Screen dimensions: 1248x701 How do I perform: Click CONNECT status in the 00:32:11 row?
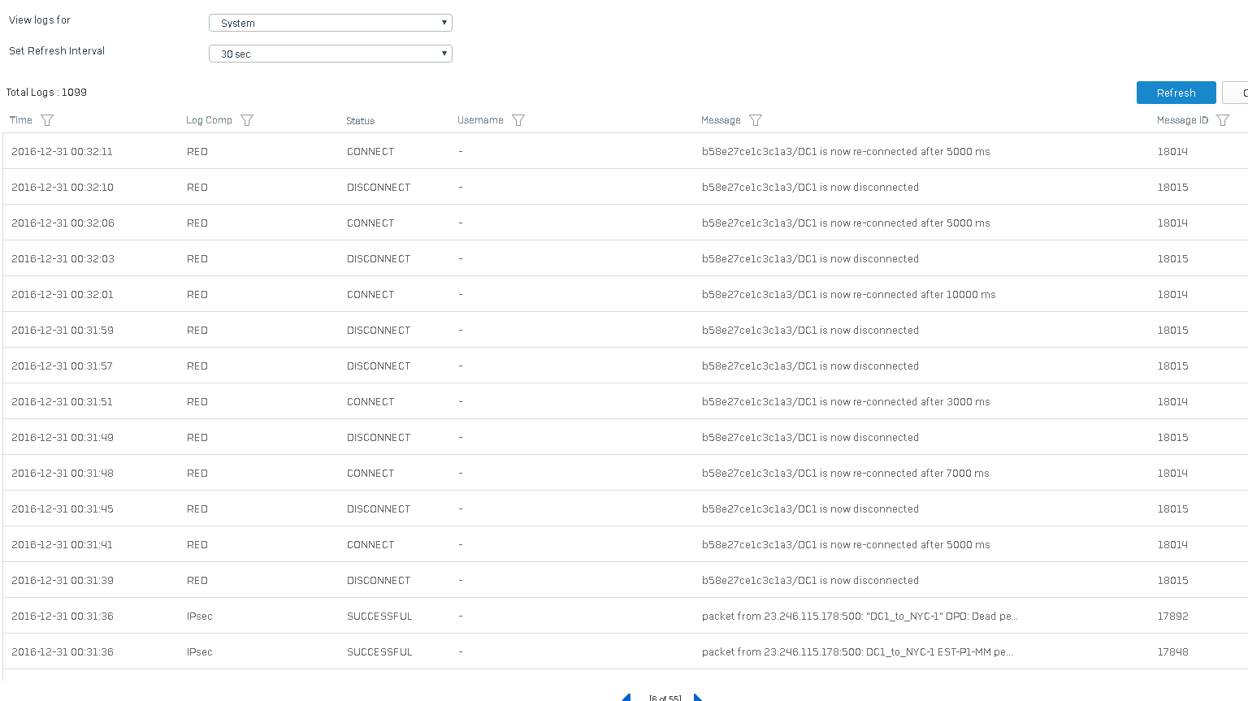(x=370, y=152)
